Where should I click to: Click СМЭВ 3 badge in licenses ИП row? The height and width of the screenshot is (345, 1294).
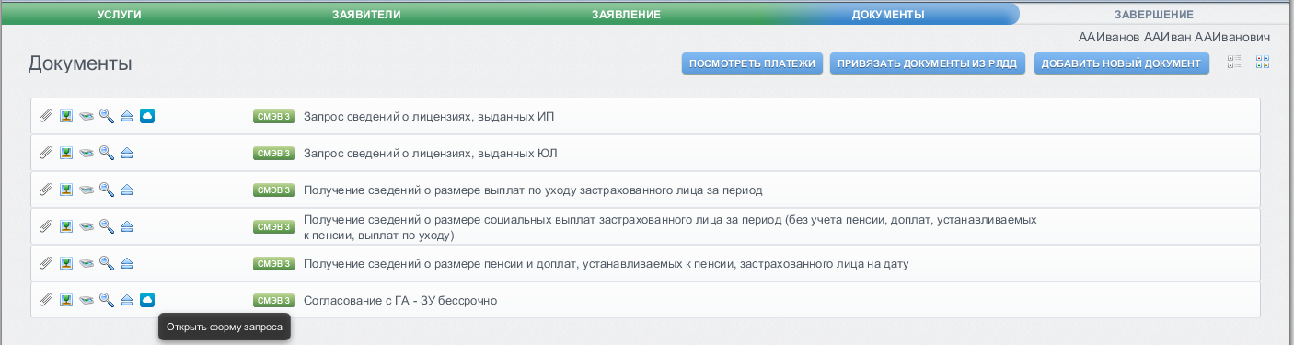(x=273, y=116)
